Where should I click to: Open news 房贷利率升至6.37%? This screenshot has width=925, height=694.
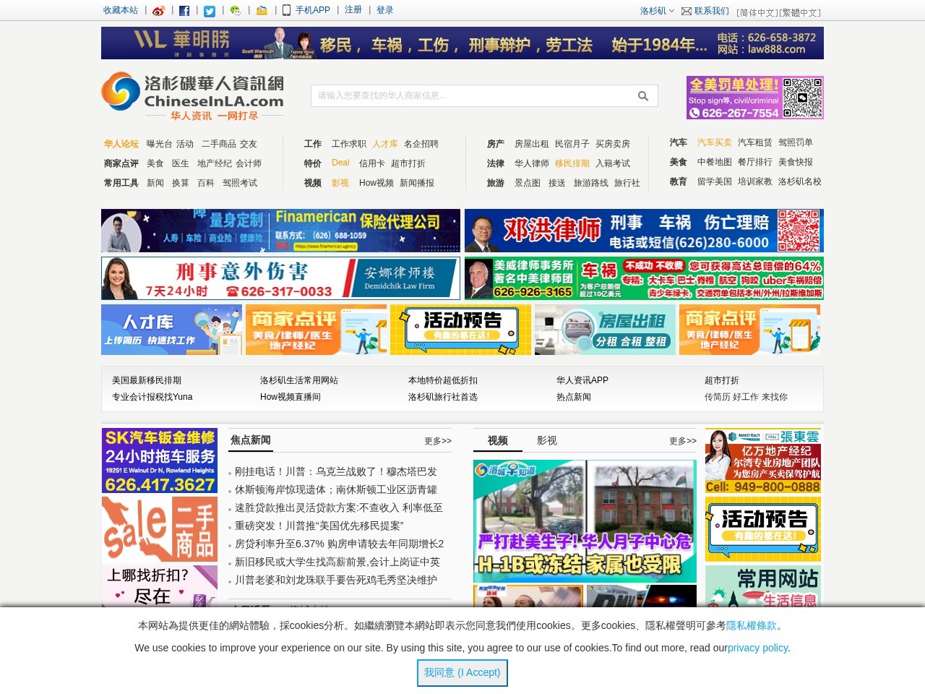340,544
